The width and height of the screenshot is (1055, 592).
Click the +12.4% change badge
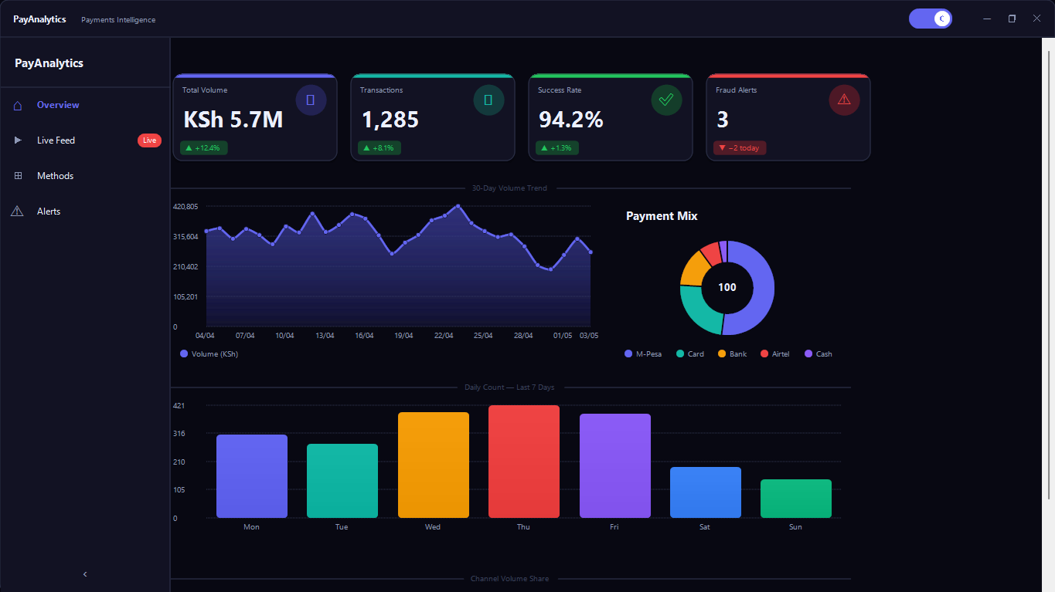click(x=204, y=148)
